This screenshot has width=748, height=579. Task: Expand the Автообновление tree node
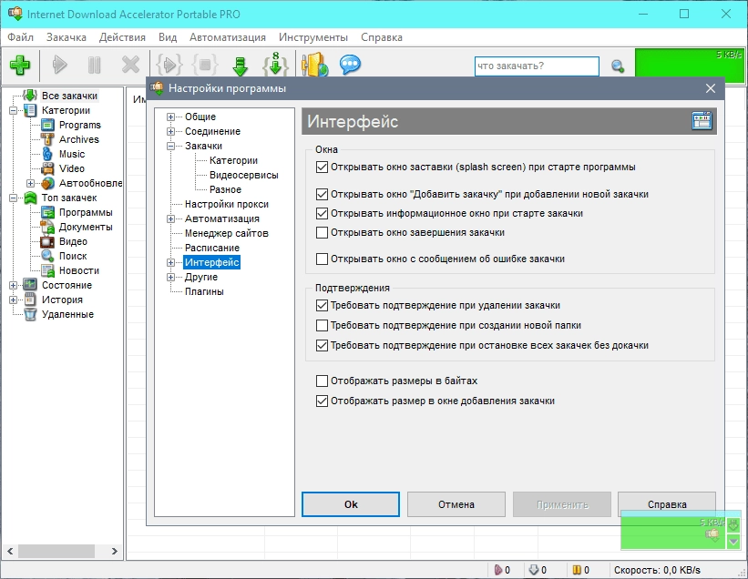[x=31, y=183]
